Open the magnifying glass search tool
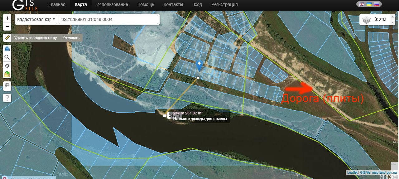Screen dimensions: 399x179 pyautogui.click(x=7, y=57)
